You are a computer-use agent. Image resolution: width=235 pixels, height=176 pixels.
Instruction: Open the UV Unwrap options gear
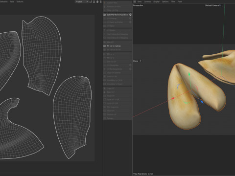point(130,19)
